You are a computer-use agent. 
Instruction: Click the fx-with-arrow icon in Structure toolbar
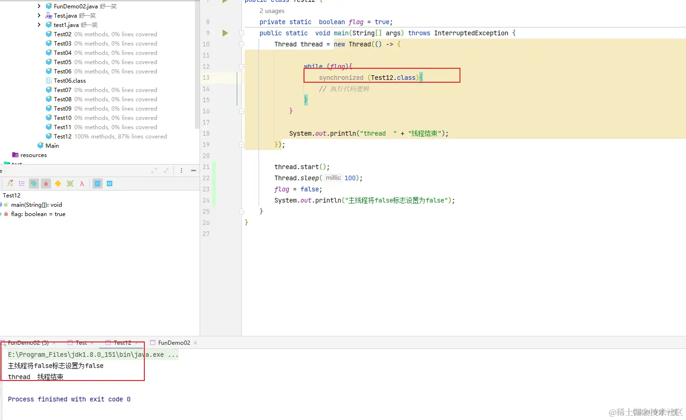tap(10, 184)
